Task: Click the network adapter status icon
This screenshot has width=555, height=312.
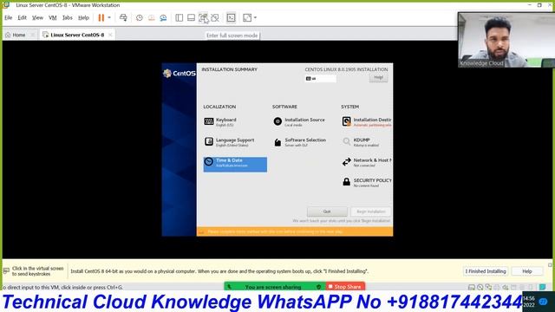Action: [488, 287]
